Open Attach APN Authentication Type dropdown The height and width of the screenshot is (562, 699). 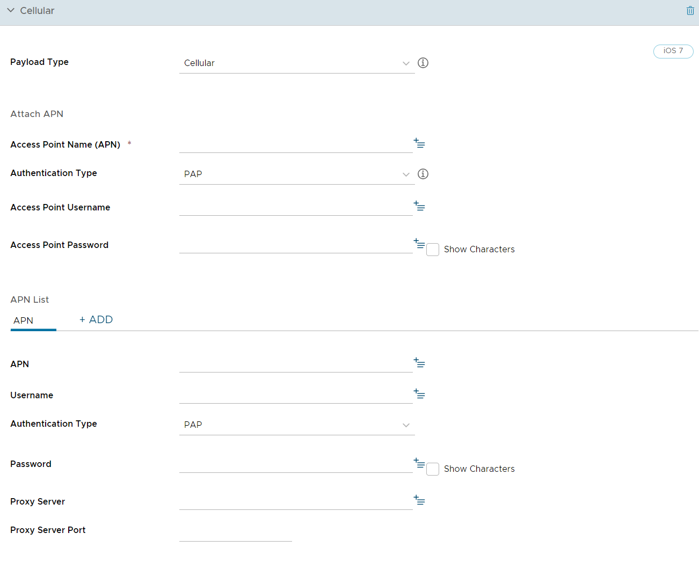point(297,174)
